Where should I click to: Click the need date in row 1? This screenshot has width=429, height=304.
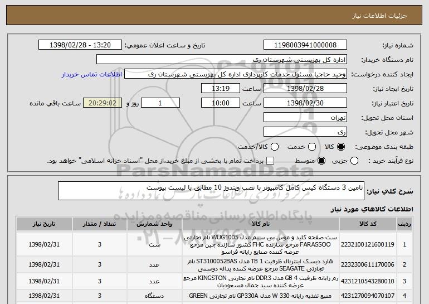(x=44, y=244)
